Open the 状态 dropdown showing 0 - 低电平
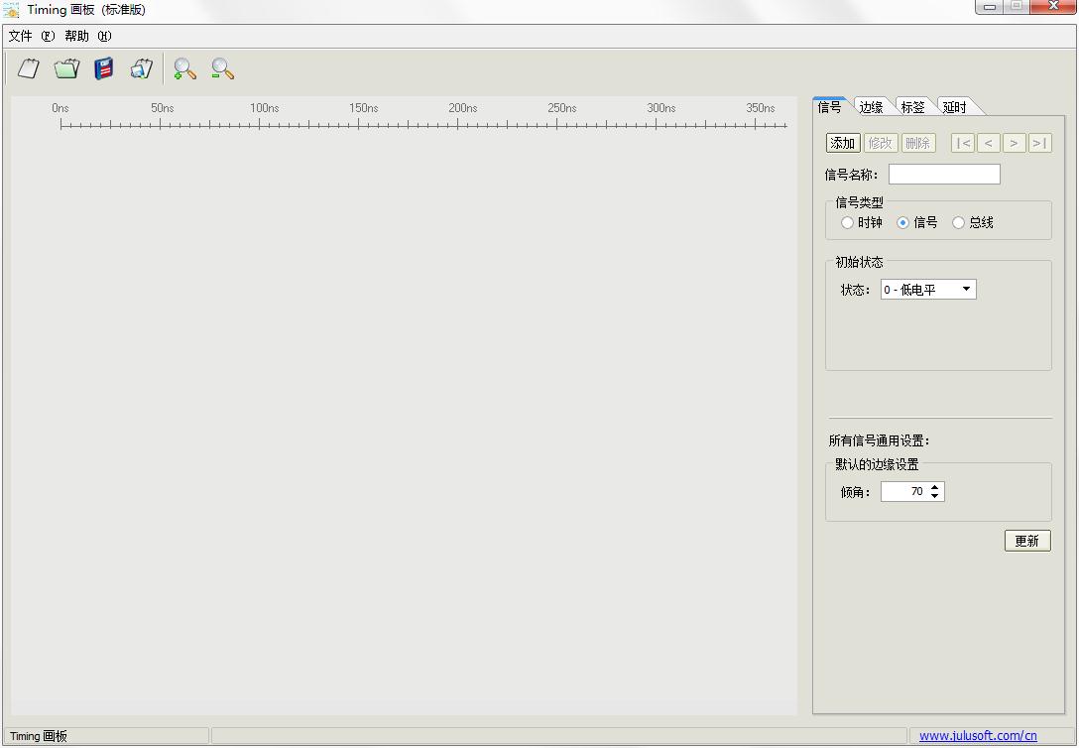 tap(928, 290)
